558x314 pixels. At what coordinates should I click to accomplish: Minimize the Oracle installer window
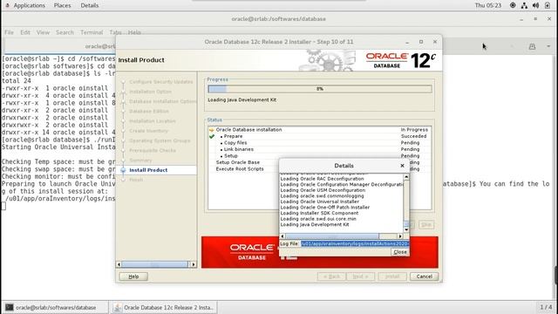pyautogui.click(x=407, y=42)
